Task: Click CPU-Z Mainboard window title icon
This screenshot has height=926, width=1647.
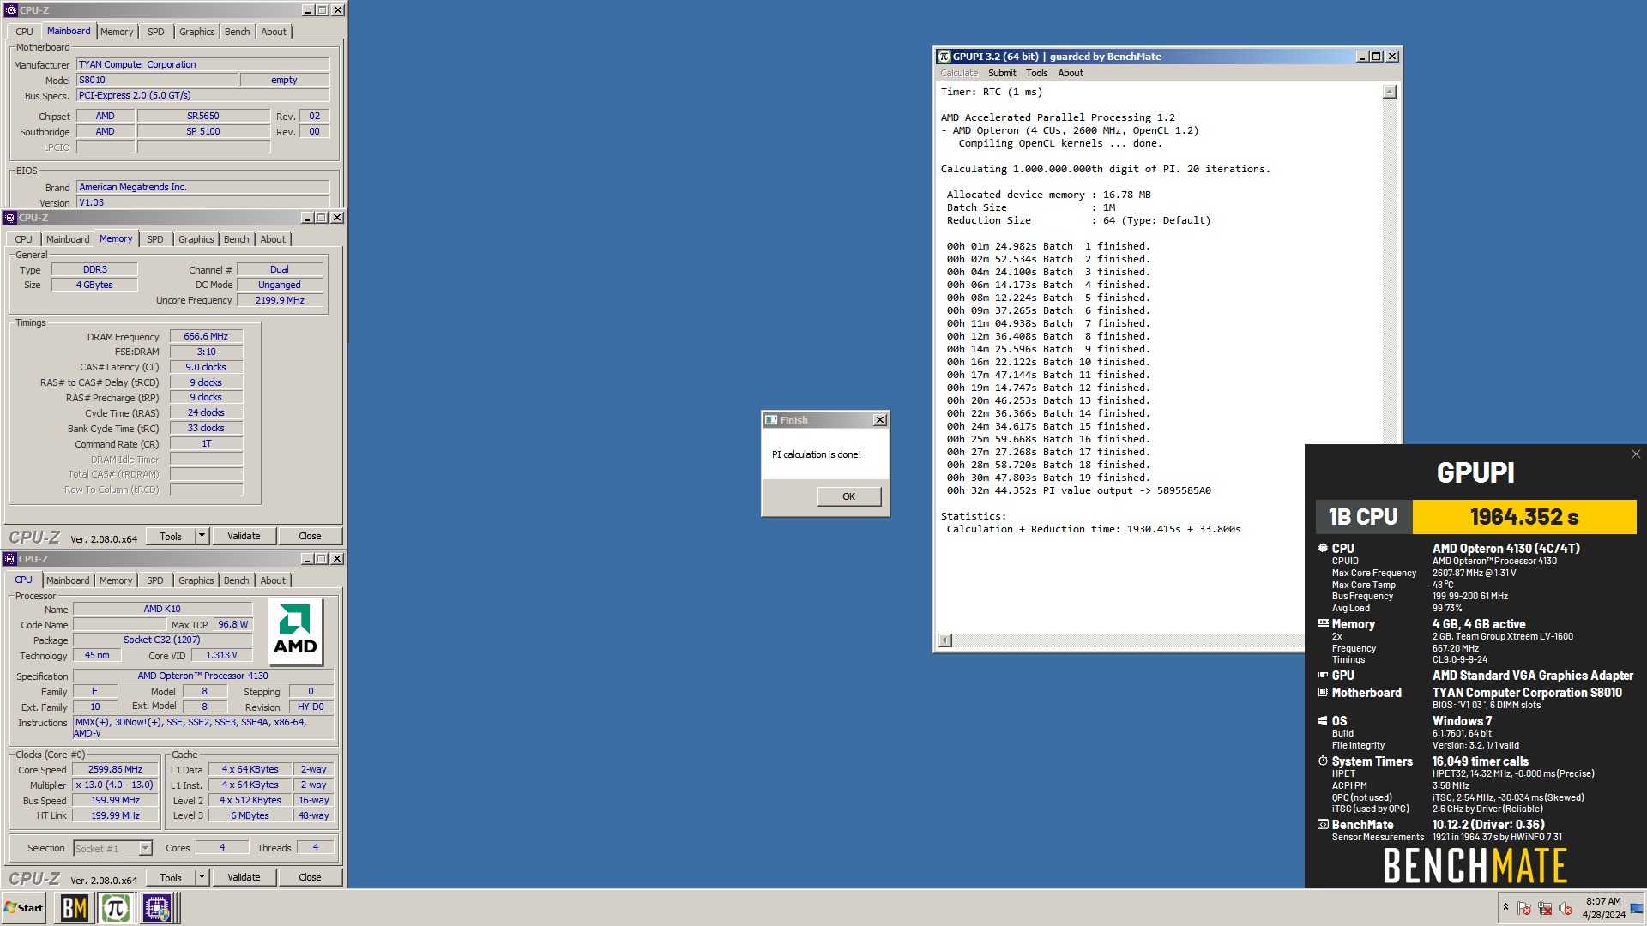Action: tap(10, 10)
